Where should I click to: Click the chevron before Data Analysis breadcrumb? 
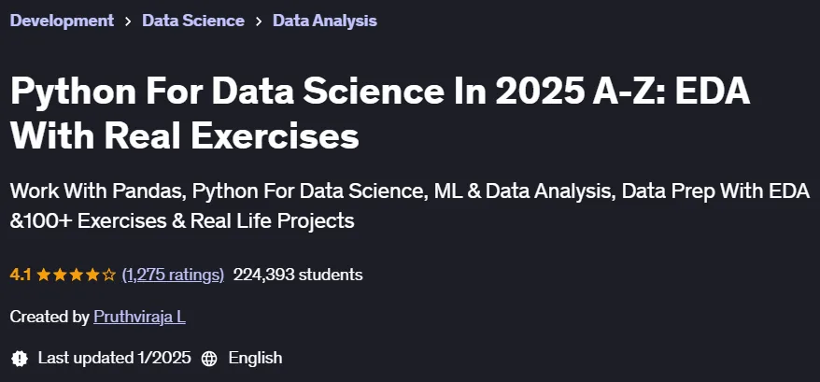259,21
